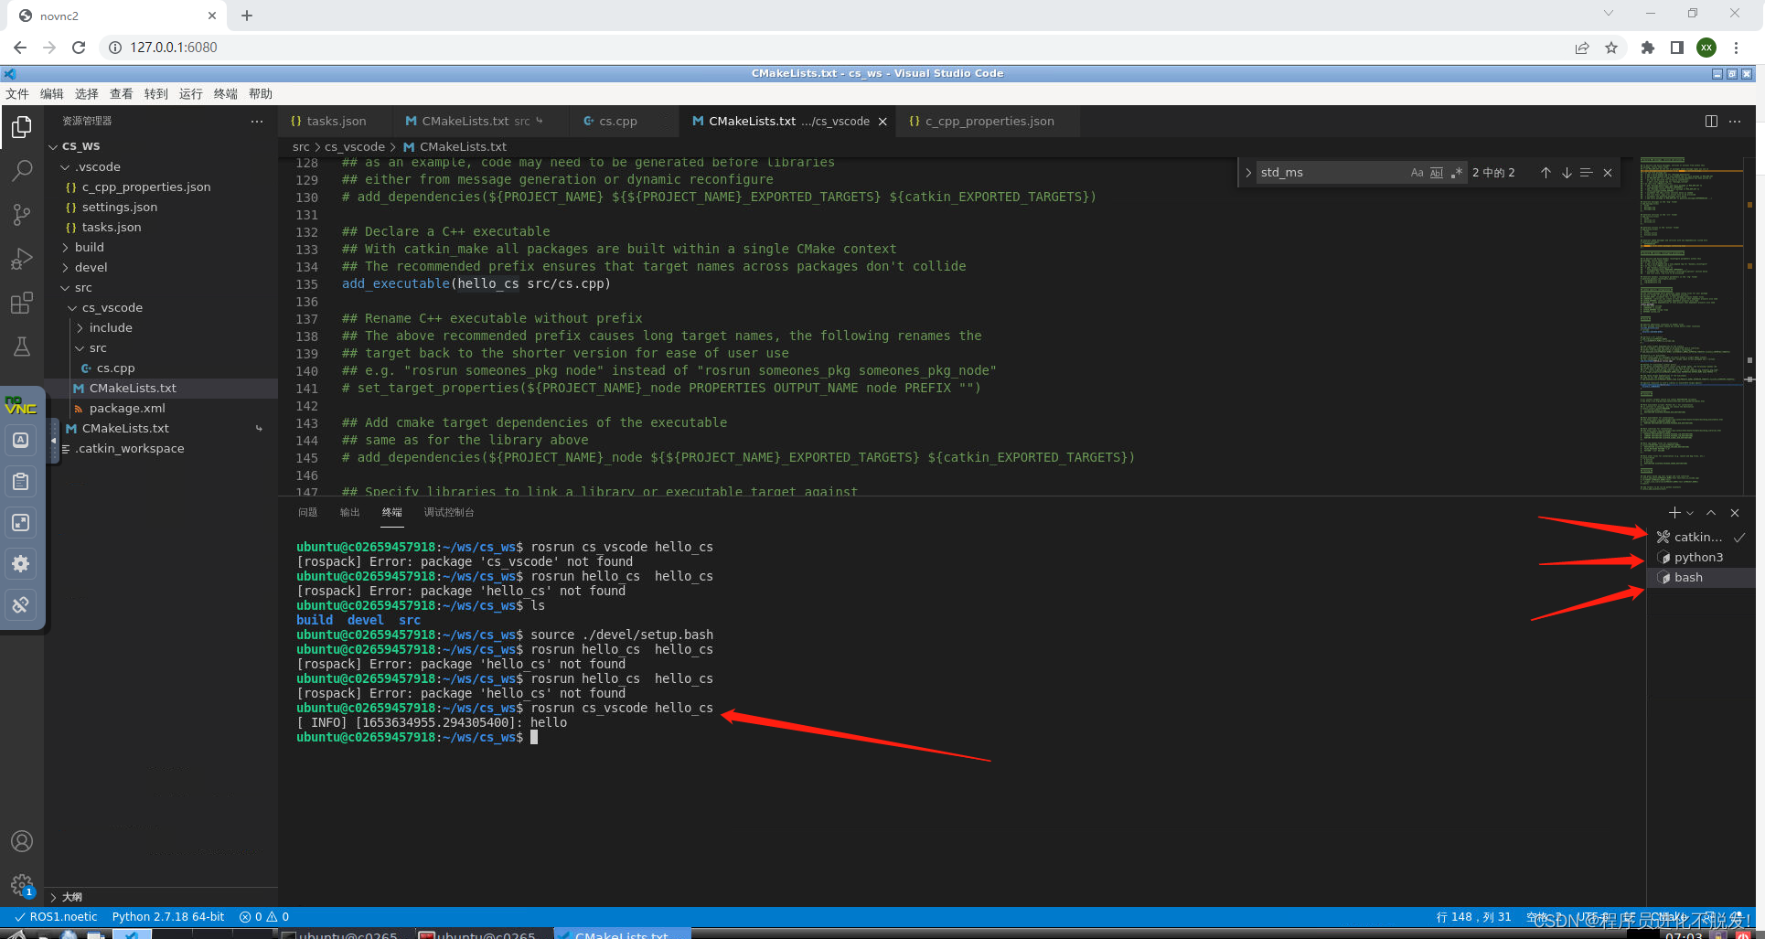The image size is (1765, 939).
Task: Close the terminal panel
Action: click(x=1735, y=513)
